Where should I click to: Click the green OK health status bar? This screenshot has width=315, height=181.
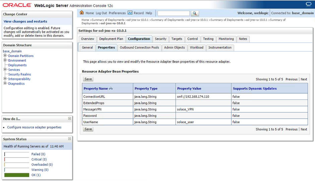click(17, 175)
